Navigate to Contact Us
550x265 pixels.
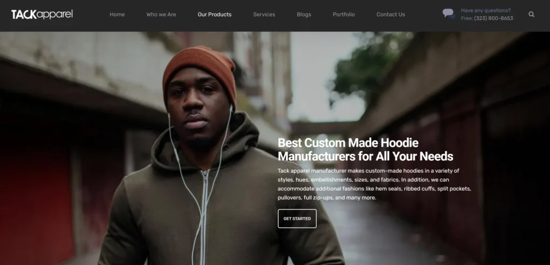coord(391,14)
